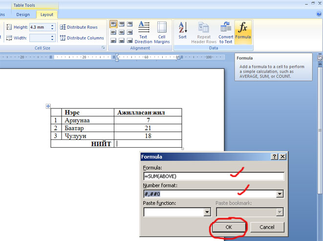
Task: Adjust the Height spinner arrows
Action: tap(52, 27)
